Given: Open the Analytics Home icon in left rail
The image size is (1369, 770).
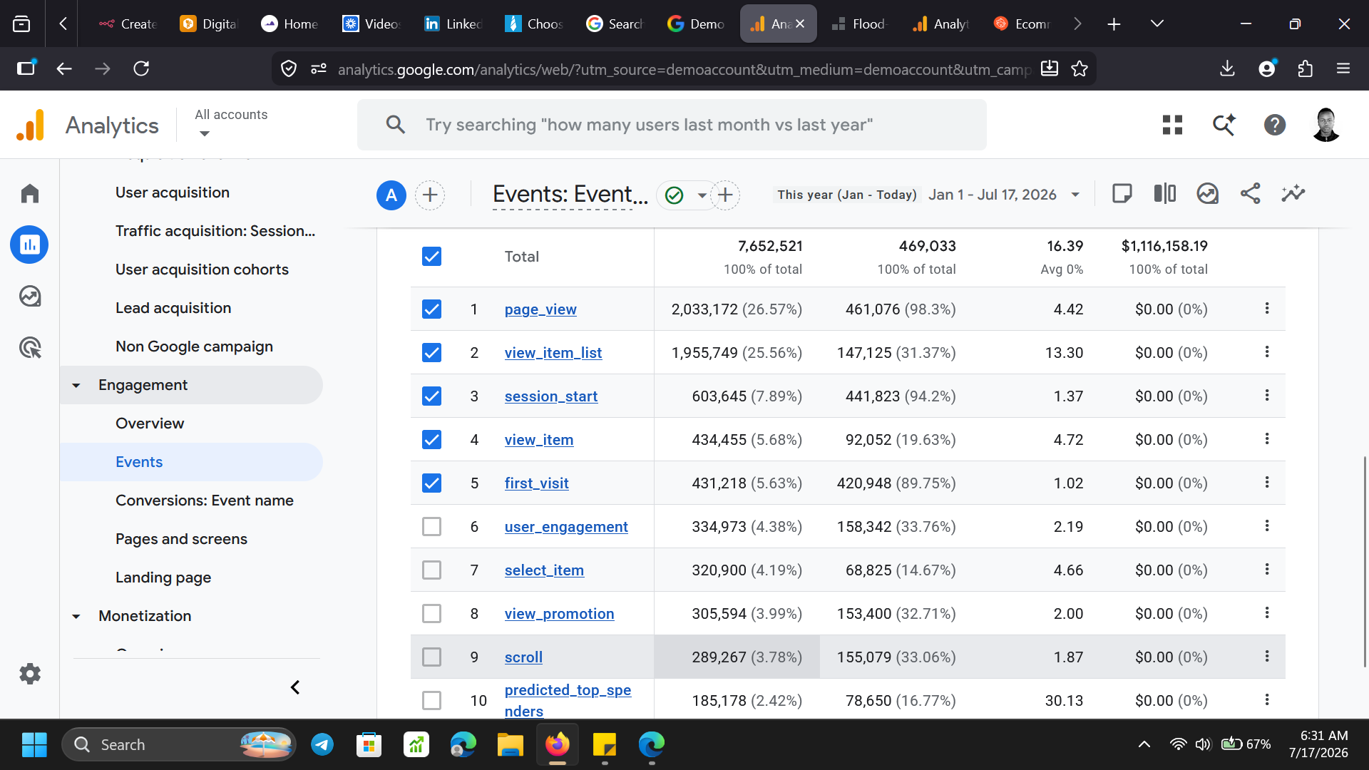Looking at the screenshot, I should (x=30, y=194).
